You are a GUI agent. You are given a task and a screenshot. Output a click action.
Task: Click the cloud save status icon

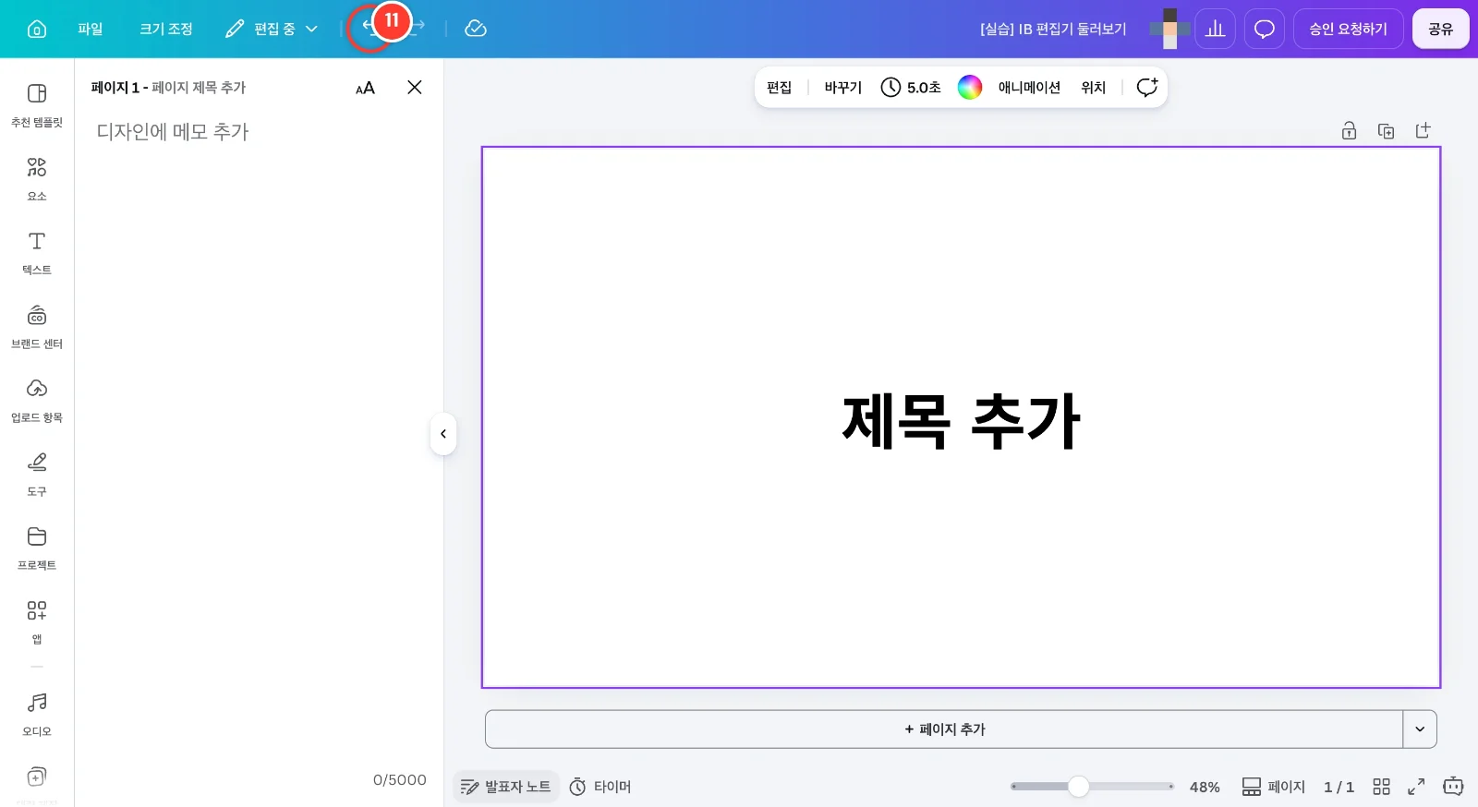(476, 29)
